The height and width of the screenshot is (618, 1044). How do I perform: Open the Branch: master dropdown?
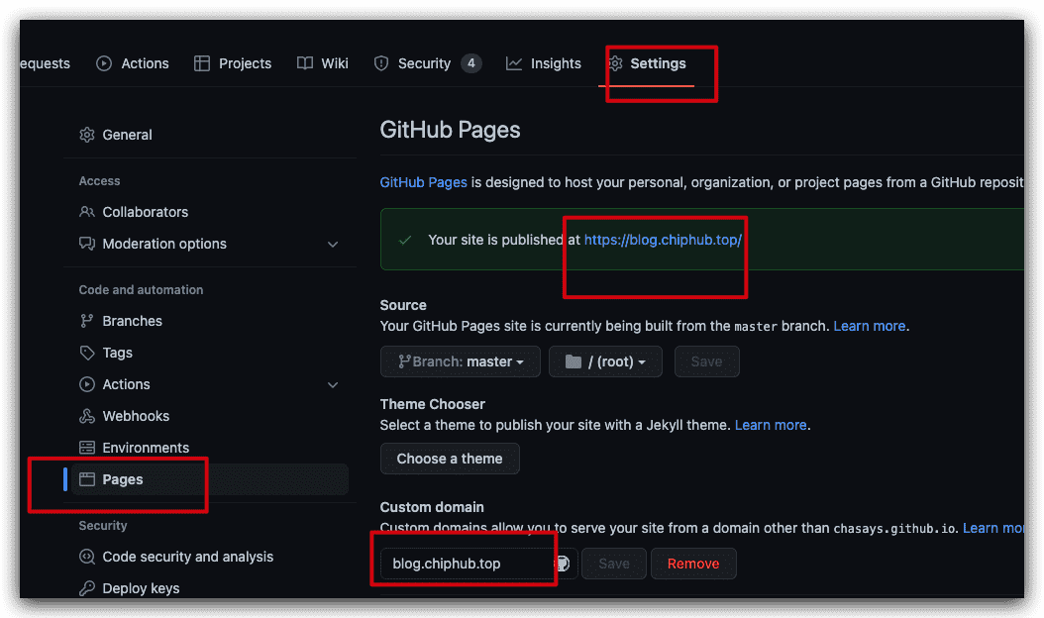[x=460, y=361]
